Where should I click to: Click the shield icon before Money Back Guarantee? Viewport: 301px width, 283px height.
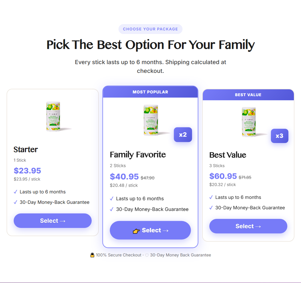pyautogui.click(x=147, y=255)
